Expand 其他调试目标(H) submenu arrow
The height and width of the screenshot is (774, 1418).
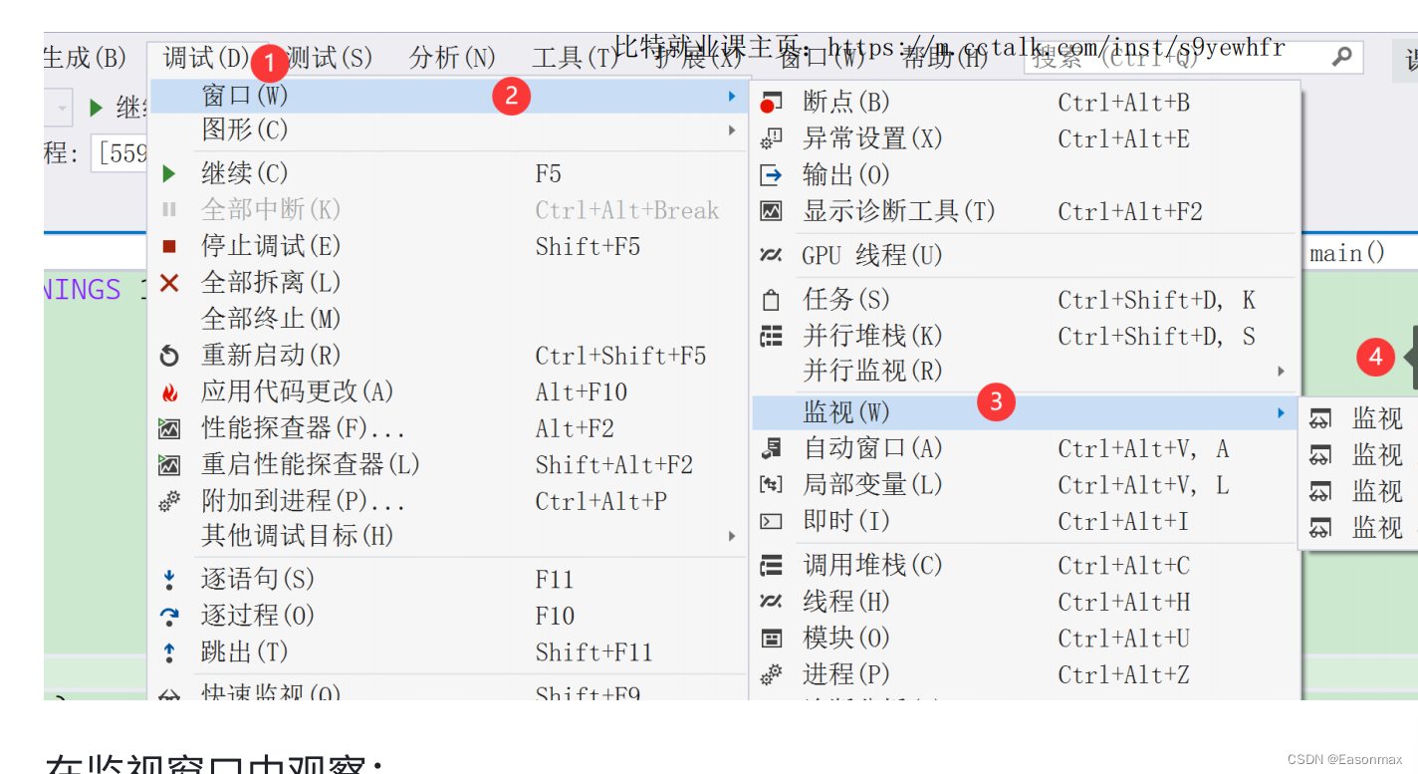(732, 536)
